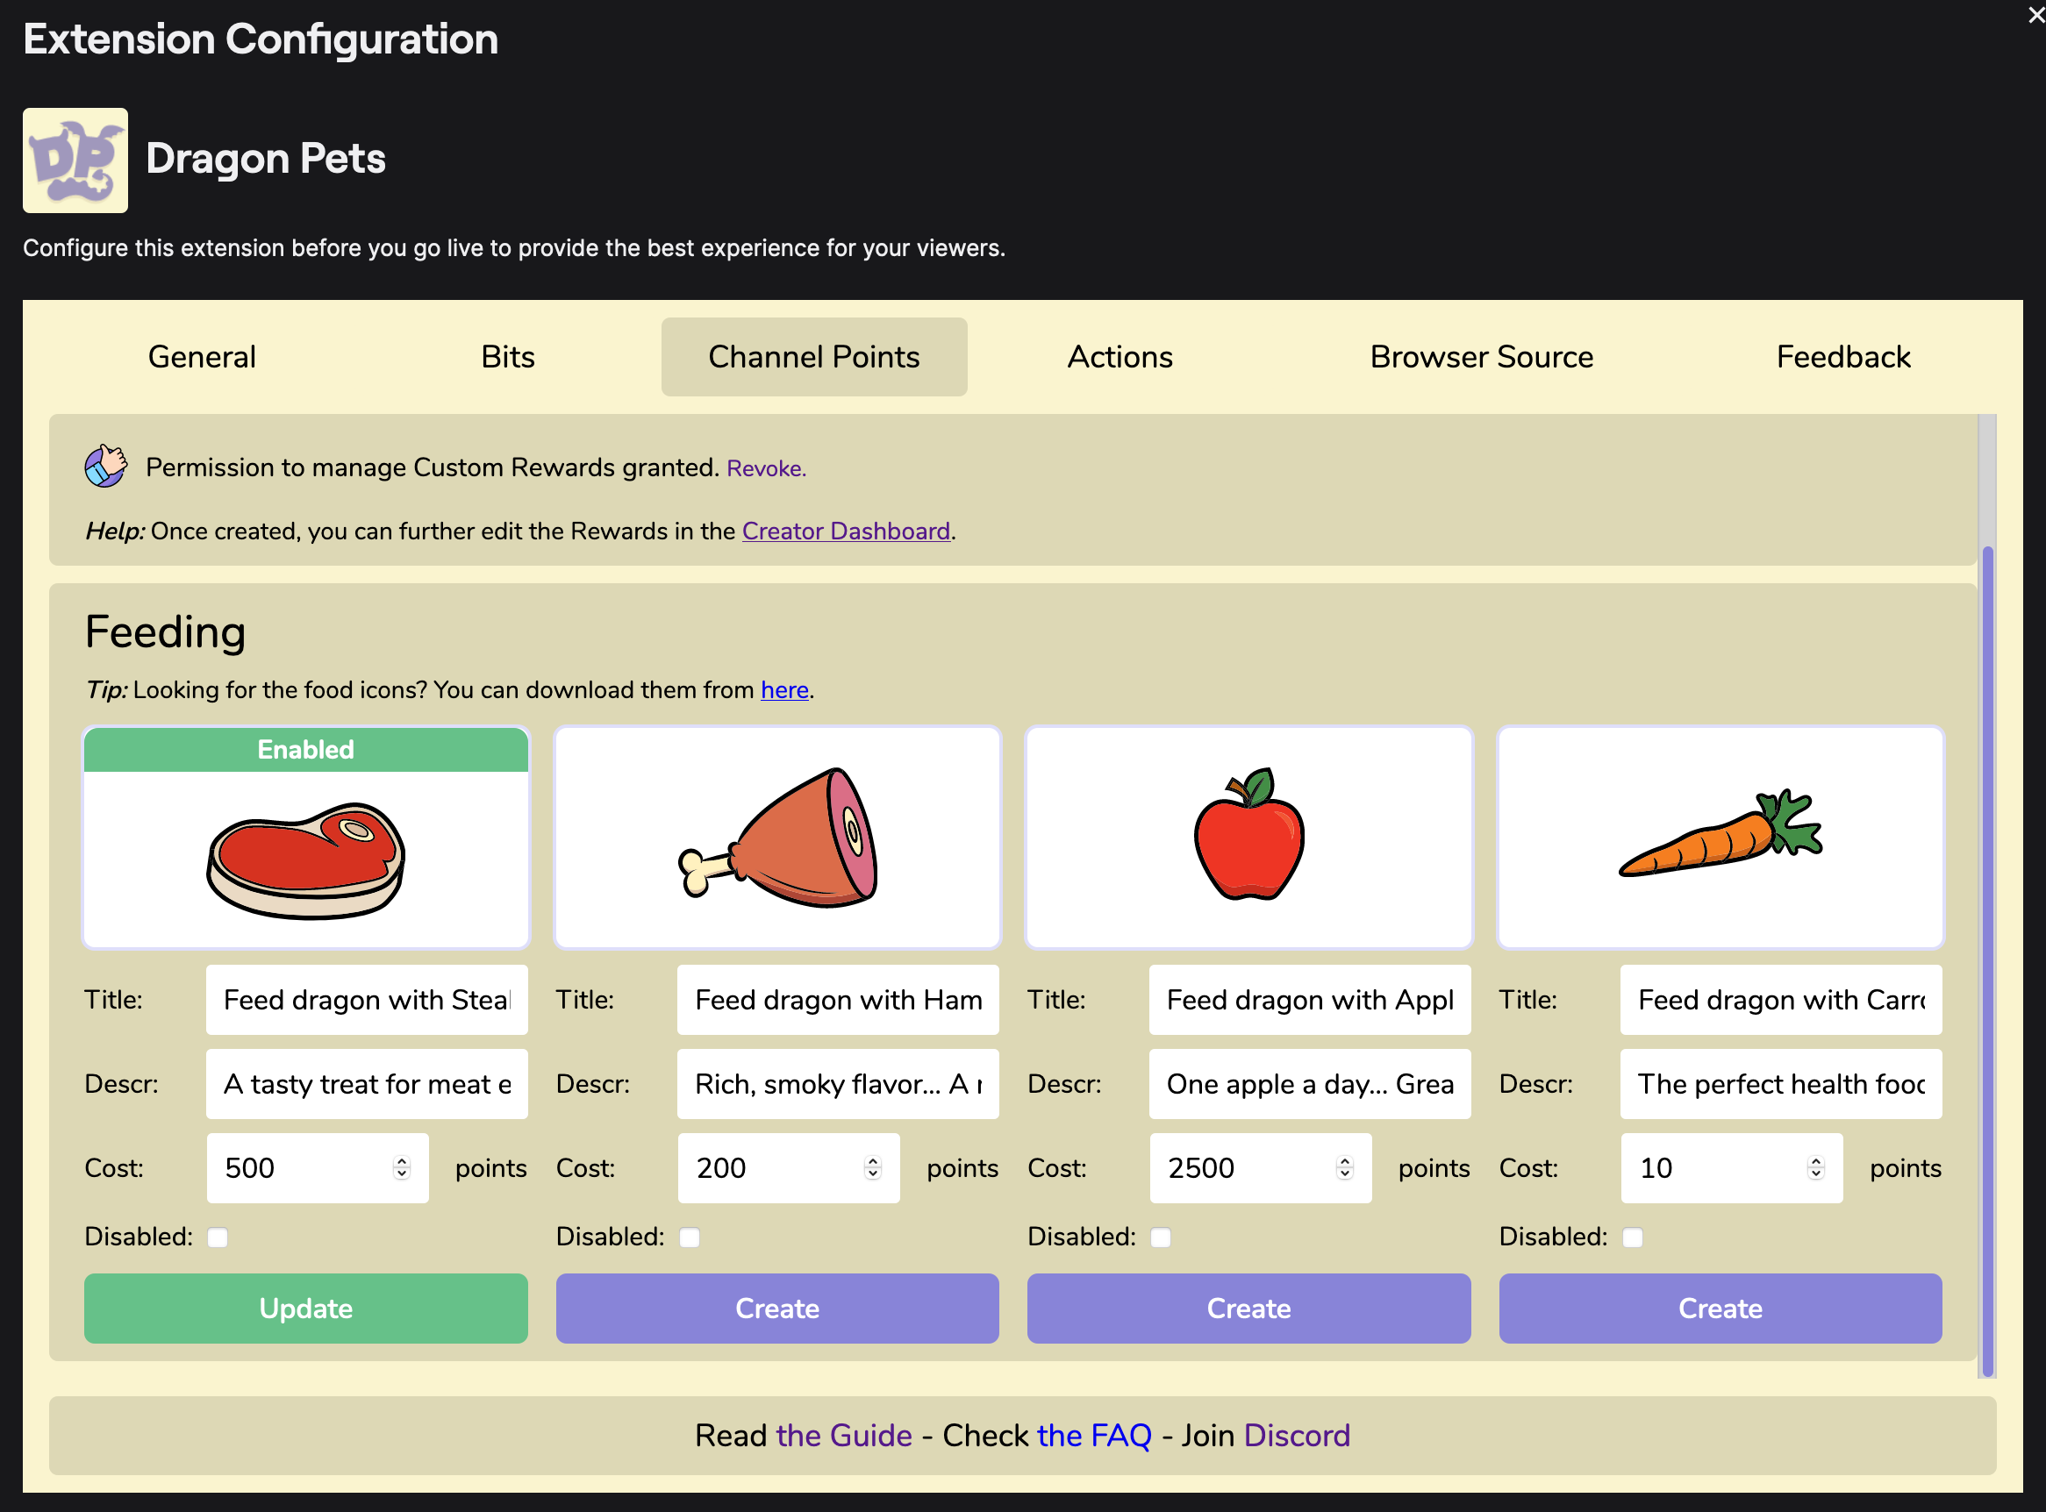Viewport: 2046px width, 1512px height.
Task: Click the steak food icon
Action: [x=305, y=859]
